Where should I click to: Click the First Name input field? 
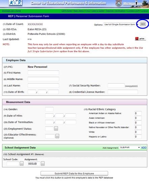(x=43, y=73)
